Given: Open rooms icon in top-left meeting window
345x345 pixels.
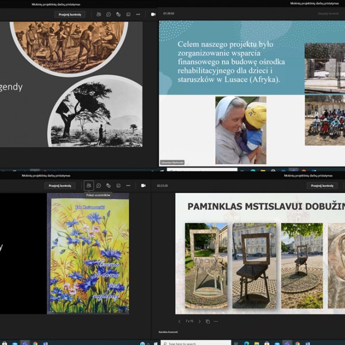Looking at the screenshot, I should [128, 14].
